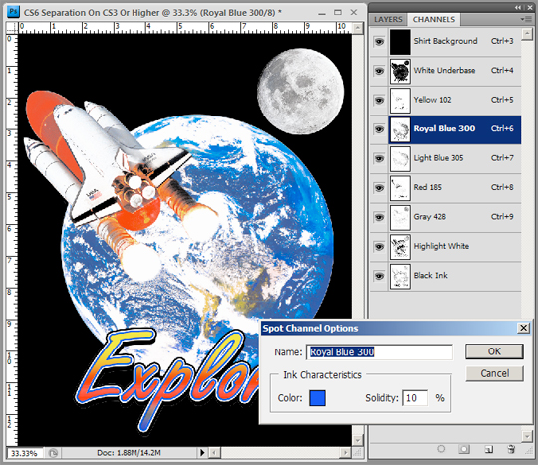Click the zoom percentage field 33.33%

pyautogui.click(x=24, y=453)
